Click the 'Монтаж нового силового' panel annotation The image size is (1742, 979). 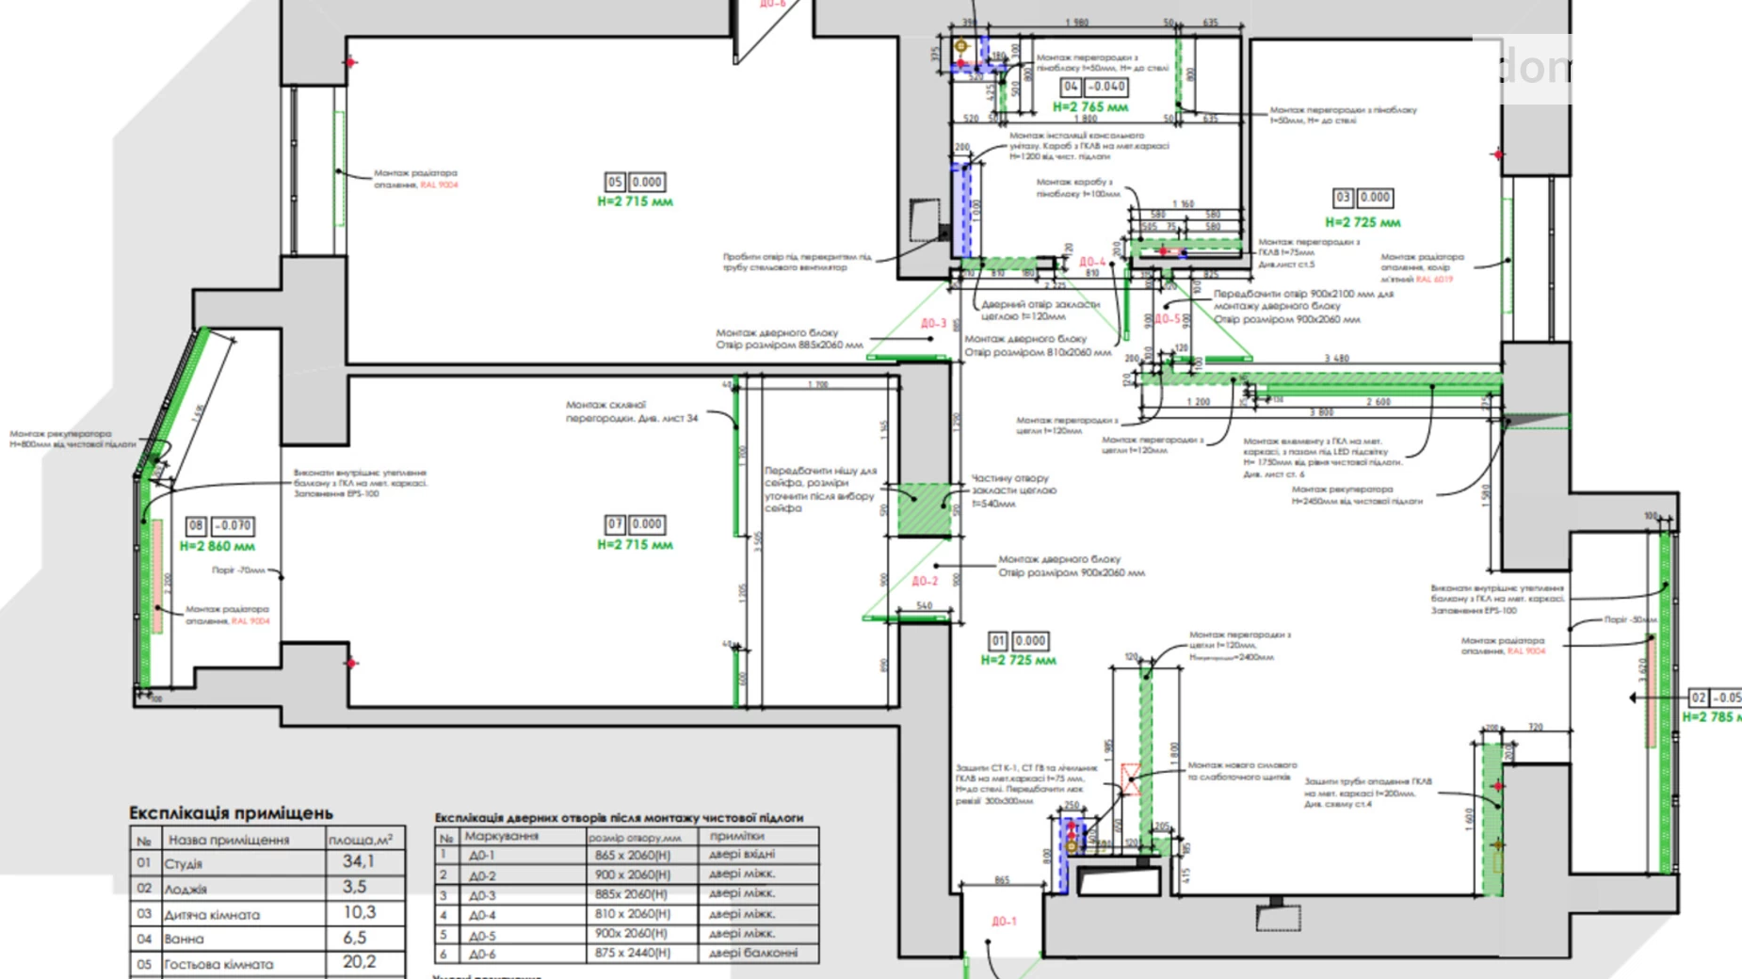(x=1242, y=771)
